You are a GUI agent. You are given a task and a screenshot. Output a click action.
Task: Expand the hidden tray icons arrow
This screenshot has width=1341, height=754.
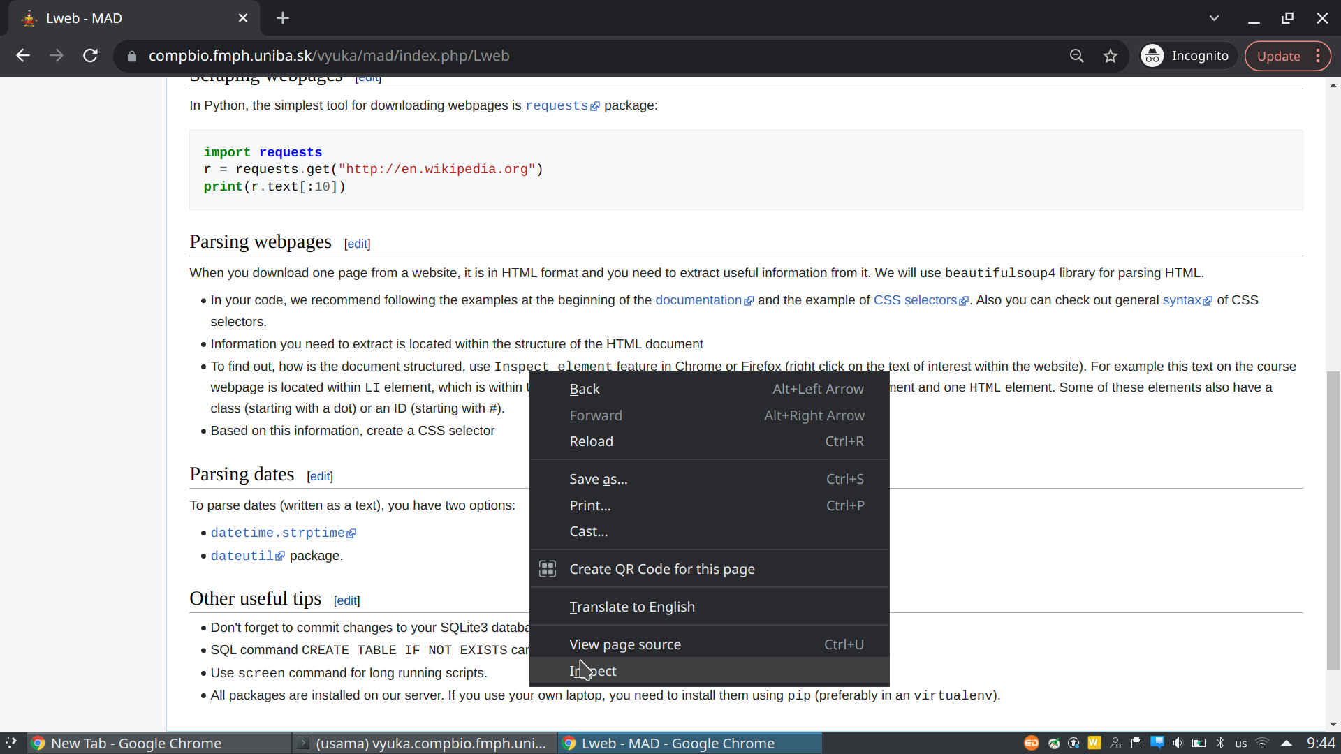[x=1286, y=743]
